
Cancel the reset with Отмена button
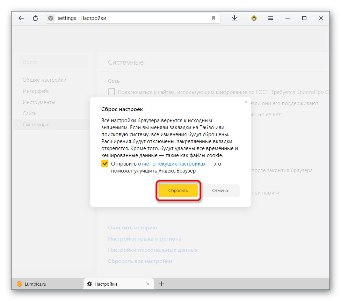(220, 191)
